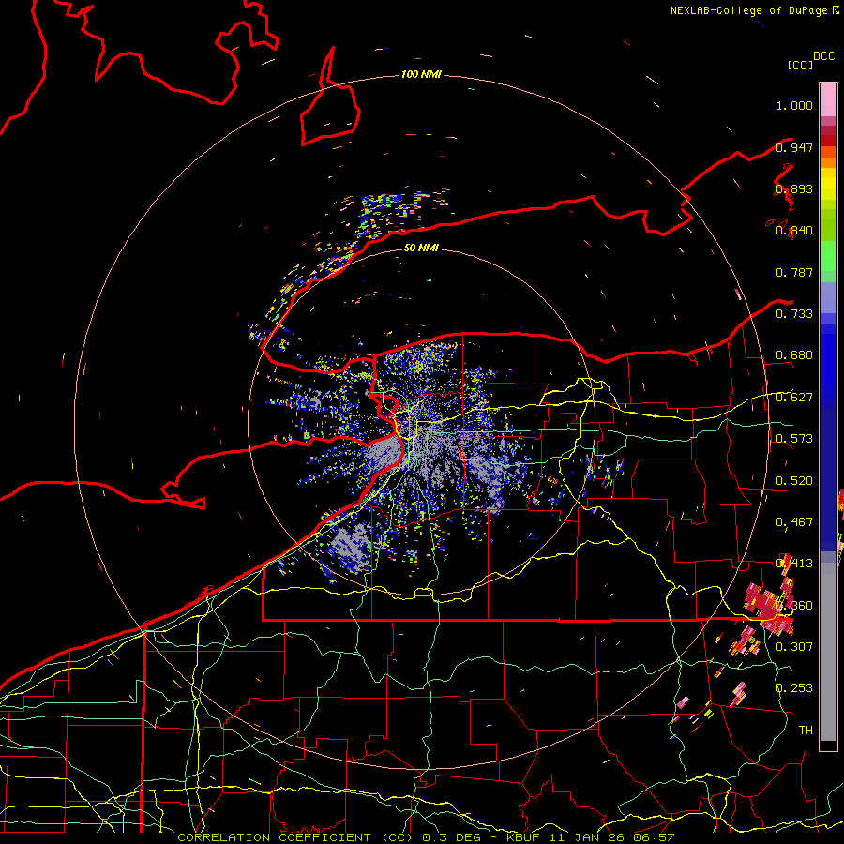
Task: Click the 100 NMI range ring label
Action: [x=421, y=74]
